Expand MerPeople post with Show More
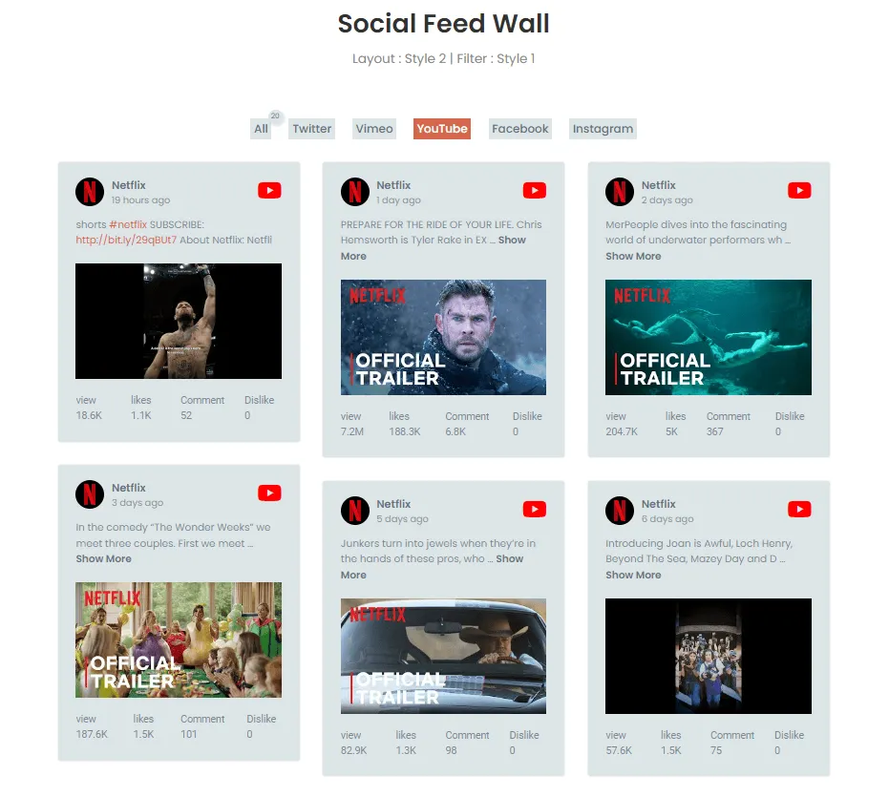889x797 pixels. pos(633,256)
